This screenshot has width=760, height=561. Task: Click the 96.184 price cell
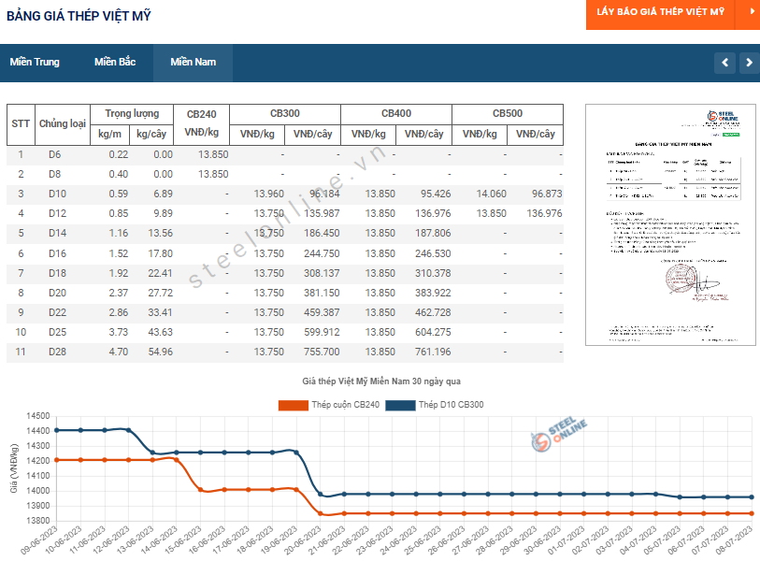pyautogui.click(x=324, y=194)
